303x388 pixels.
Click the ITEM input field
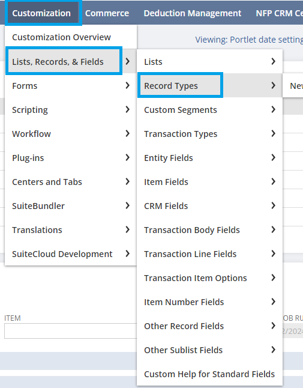71,331
